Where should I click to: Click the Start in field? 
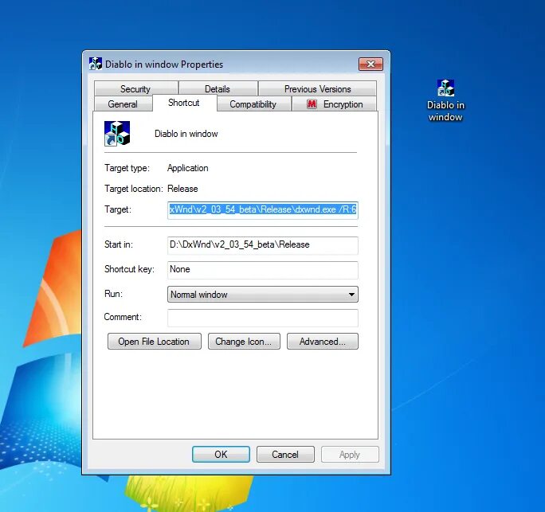pyautogui.click(x=263, y=245)
